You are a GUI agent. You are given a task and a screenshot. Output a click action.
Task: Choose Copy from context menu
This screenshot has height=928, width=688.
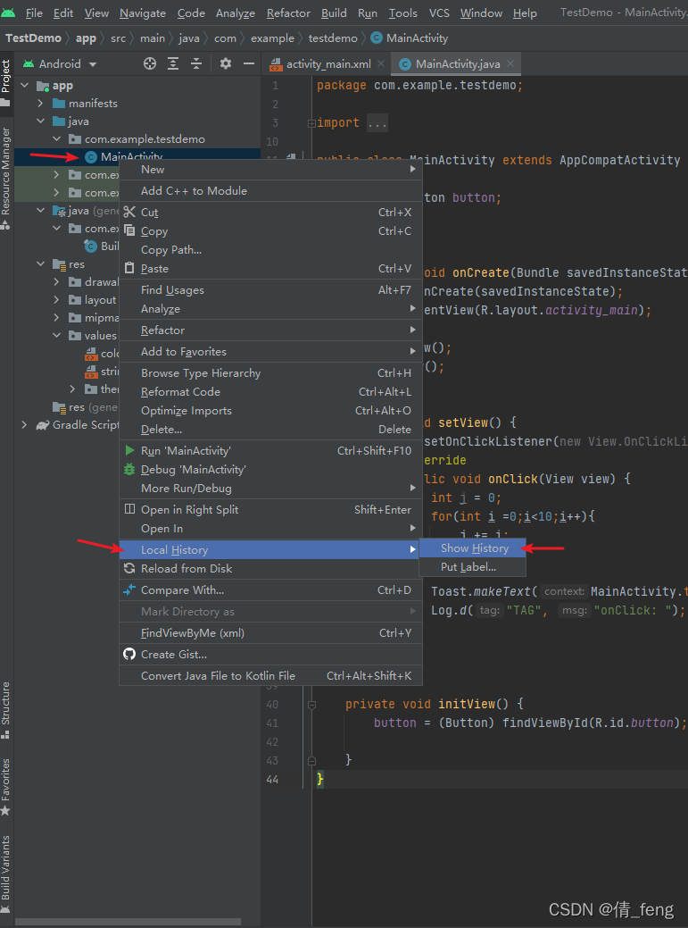(x=270, y=230)
